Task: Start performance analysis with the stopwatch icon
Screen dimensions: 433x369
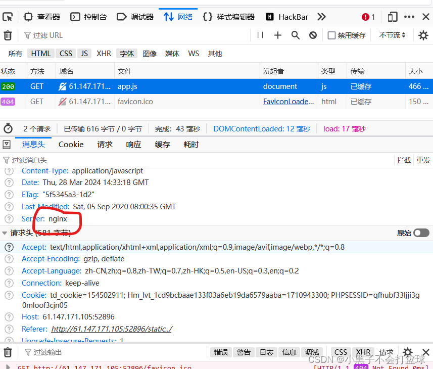Action: click(8, 128)
